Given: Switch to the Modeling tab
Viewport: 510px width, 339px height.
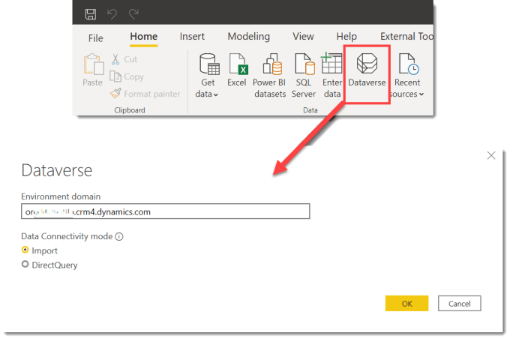Looking at the screenshot, I should pyautogui.click(x=249, y=37).
